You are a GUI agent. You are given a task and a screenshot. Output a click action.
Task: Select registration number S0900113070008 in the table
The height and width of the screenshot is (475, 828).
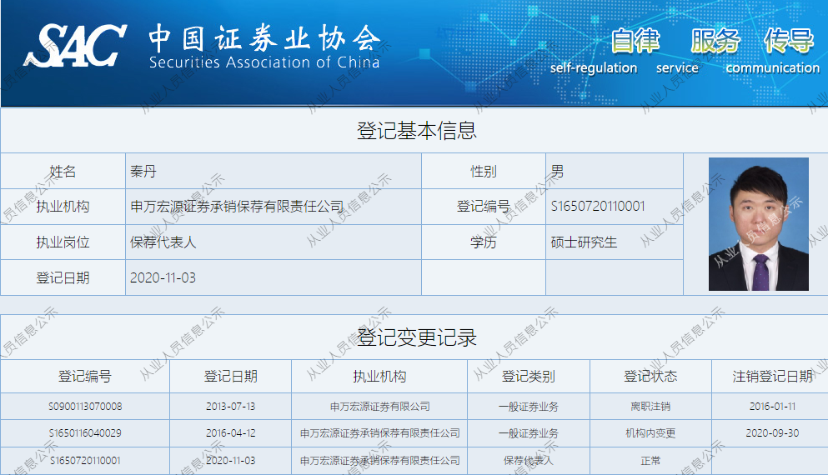[85, 407]
